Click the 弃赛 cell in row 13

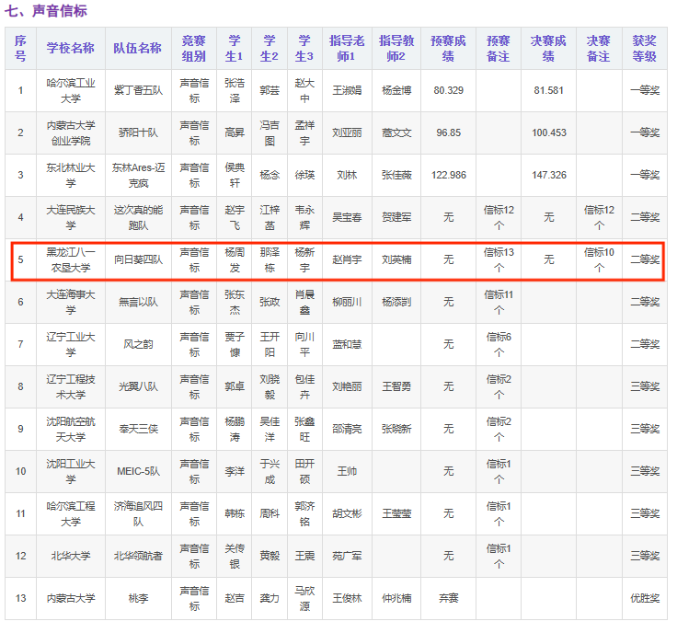click(x=448, y=598)
